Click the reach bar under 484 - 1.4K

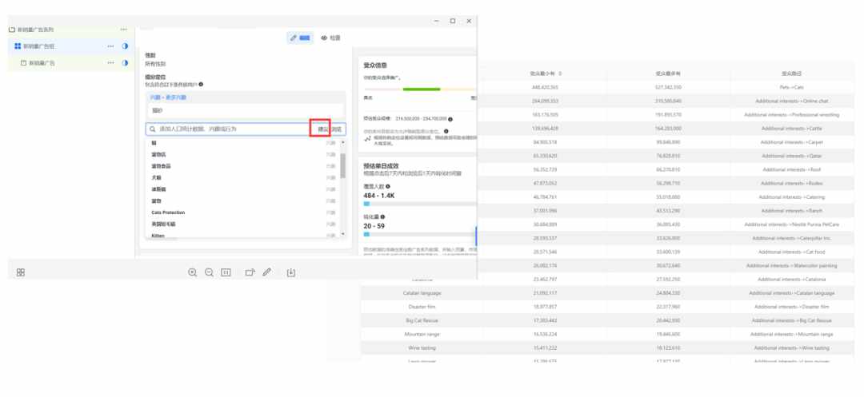pyautogui.click(x=420, y=204)
